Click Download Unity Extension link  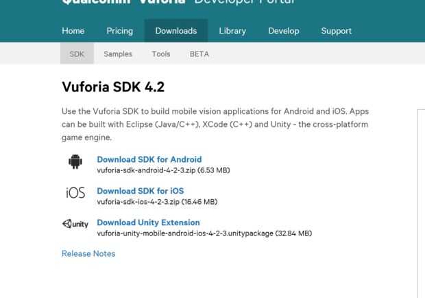(149, 222)
